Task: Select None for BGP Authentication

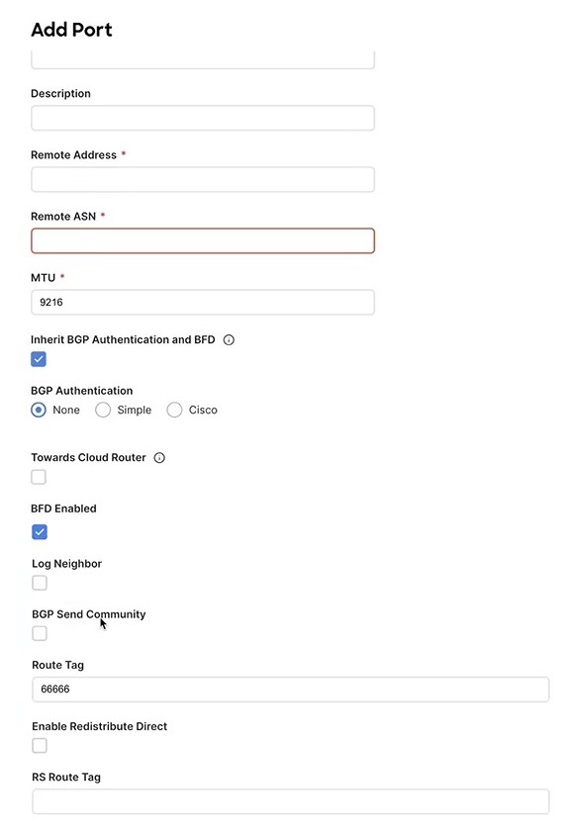Action: click(38, 410)
